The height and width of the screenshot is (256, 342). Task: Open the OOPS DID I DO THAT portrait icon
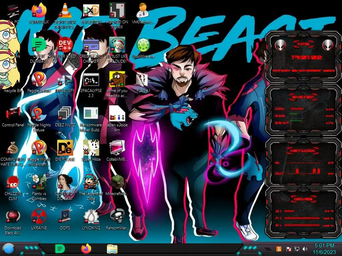point(65,182)
